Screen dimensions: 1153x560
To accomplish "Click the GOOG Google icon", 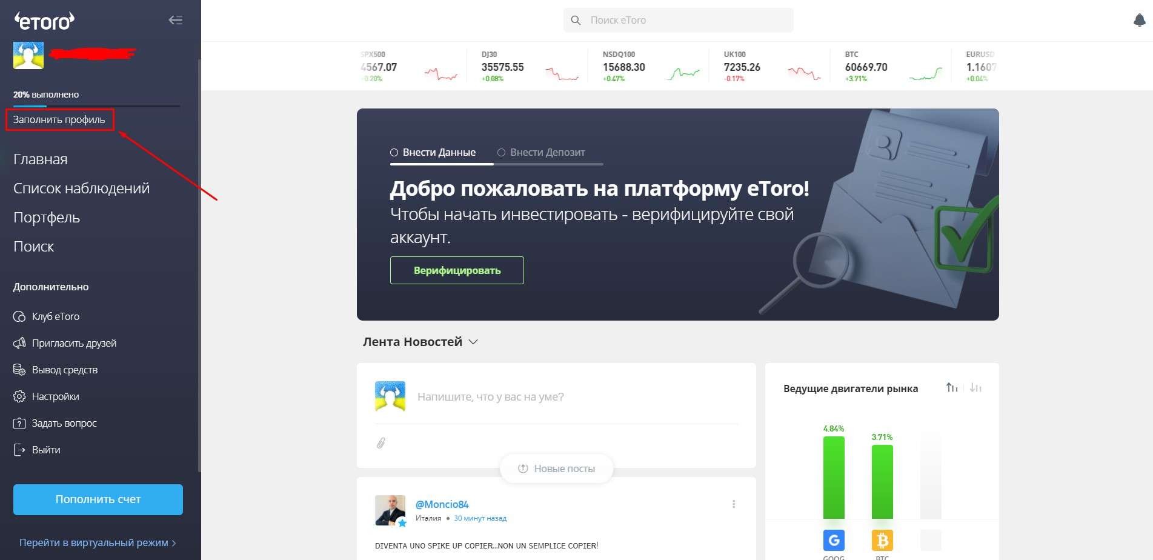I will click(834, 540).
